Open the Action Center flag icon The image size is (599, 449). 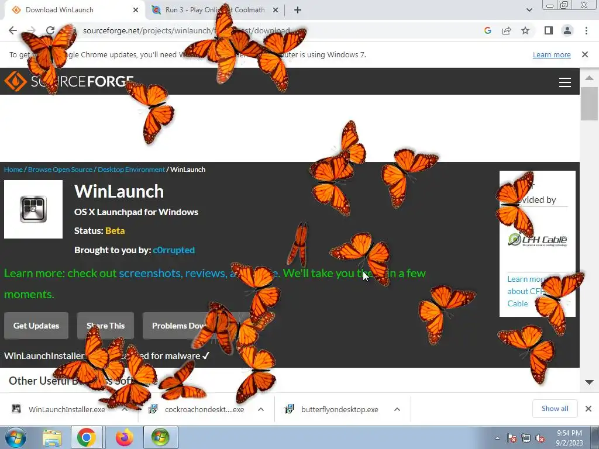[x=511, y=438]
